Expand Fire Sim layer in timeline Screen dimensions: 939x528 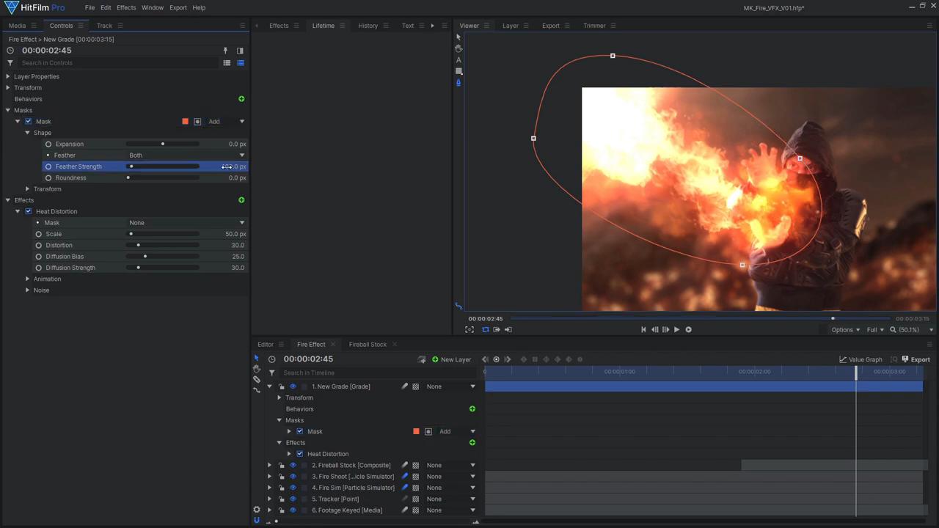point(269,488)
